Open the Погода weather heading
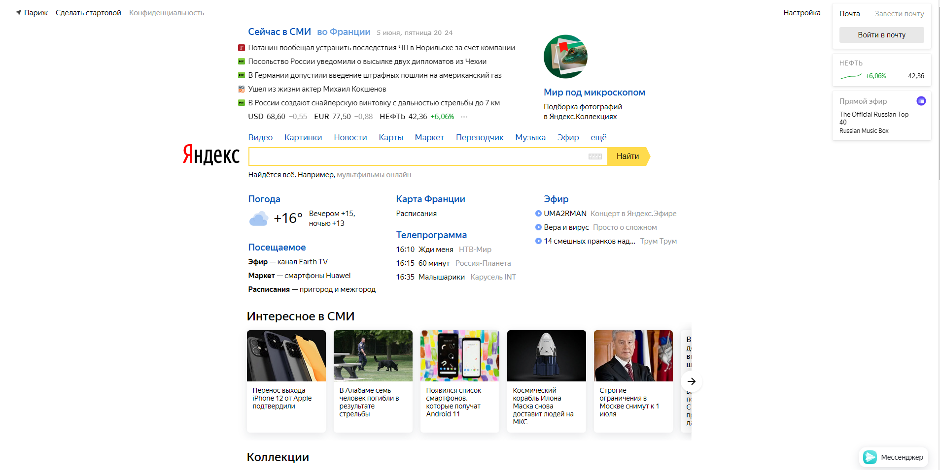 (264, 199)
